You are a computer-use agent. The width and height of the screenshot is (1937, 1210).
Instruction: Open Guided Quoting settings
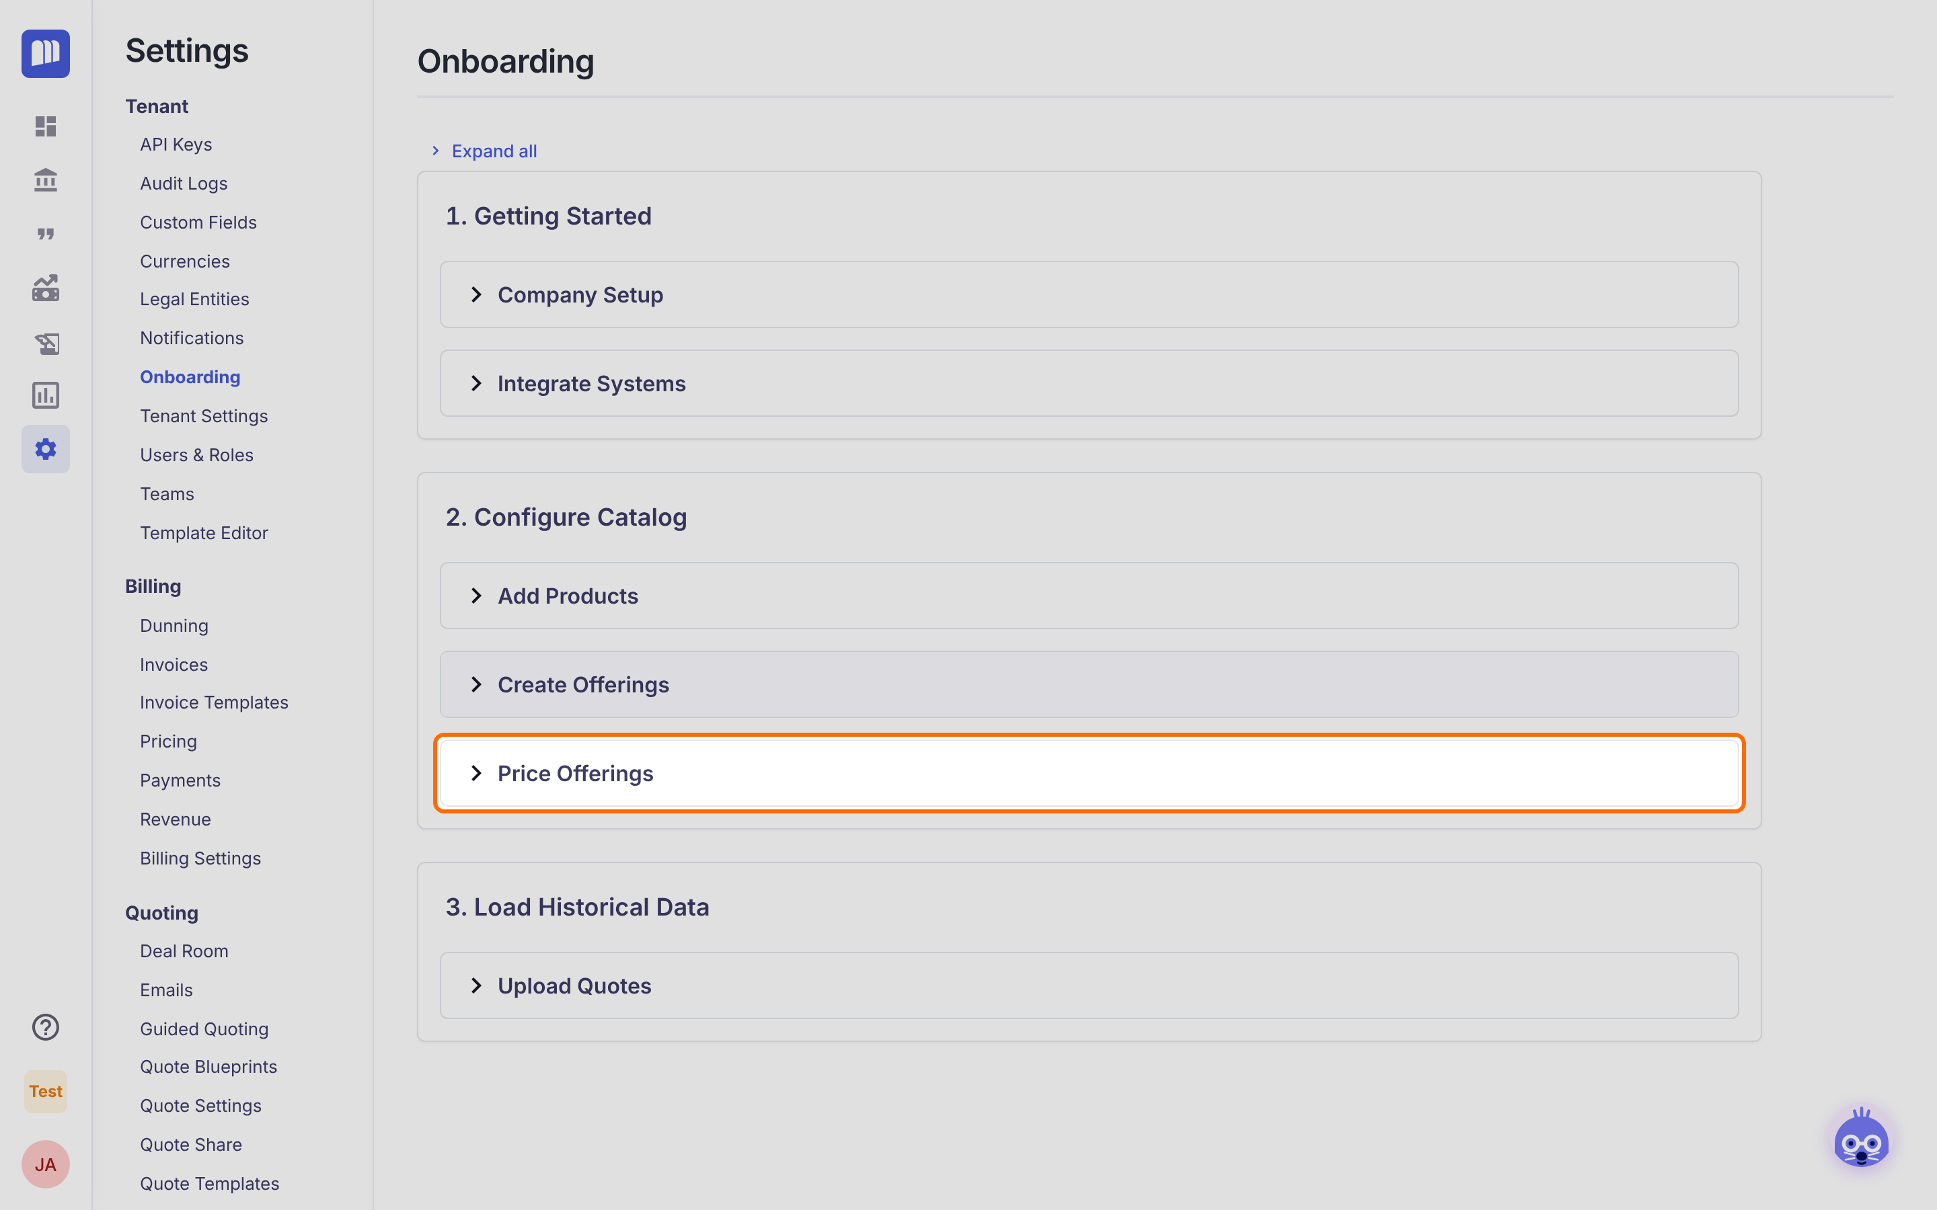tap(204, 1029)
